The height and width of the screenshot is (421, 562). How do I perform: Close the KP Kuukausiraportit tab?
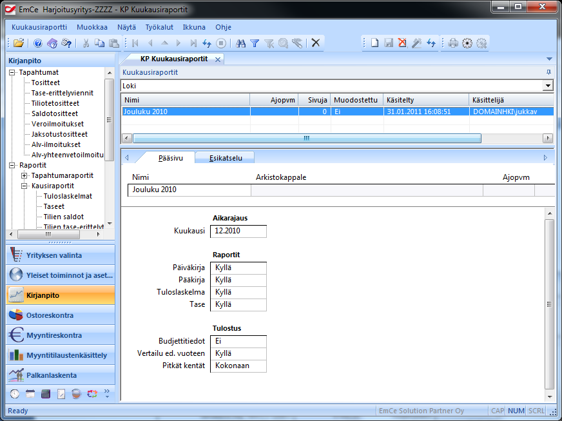(218, 59)
